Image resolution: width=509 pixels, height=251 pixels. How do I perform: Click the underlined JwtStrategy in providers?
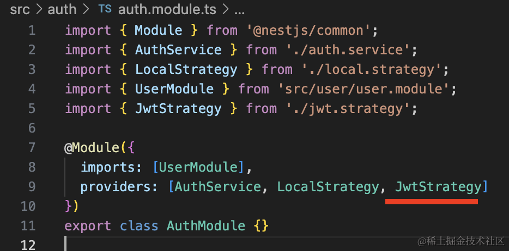tap(438, 187)
